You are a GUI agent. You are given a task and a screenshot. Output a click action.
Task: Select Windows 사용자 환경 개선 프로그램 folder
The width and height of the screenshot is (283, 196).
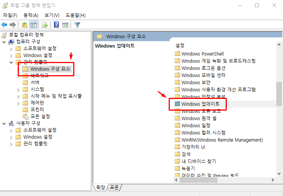[218, 90]
